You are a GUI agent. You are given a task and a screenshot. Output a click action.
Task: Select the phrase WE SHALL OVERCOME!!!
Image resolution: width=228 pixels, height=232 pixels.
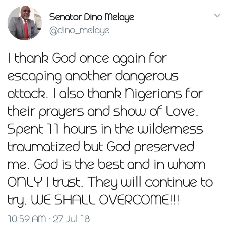pos(105,200)
